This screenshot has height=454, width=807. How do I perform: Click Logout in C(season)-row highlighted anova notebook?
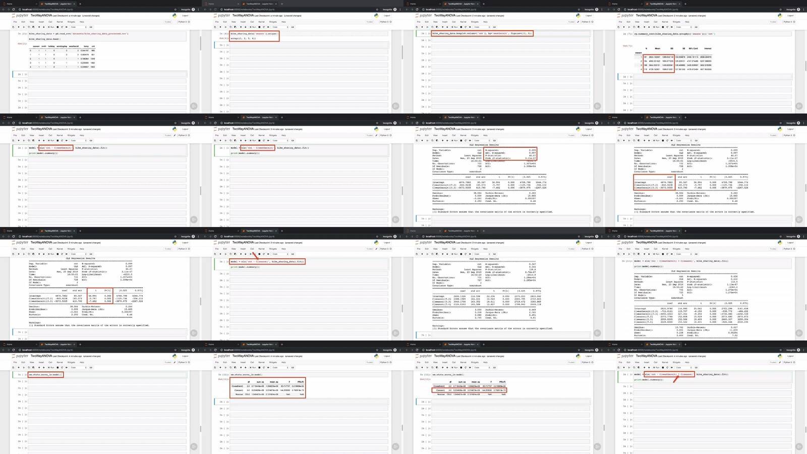point(589,356)
